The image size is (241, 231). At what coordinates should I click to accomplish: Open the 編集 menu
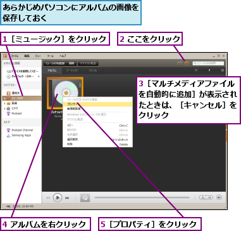pyautogui.click(x=27, y=56)
